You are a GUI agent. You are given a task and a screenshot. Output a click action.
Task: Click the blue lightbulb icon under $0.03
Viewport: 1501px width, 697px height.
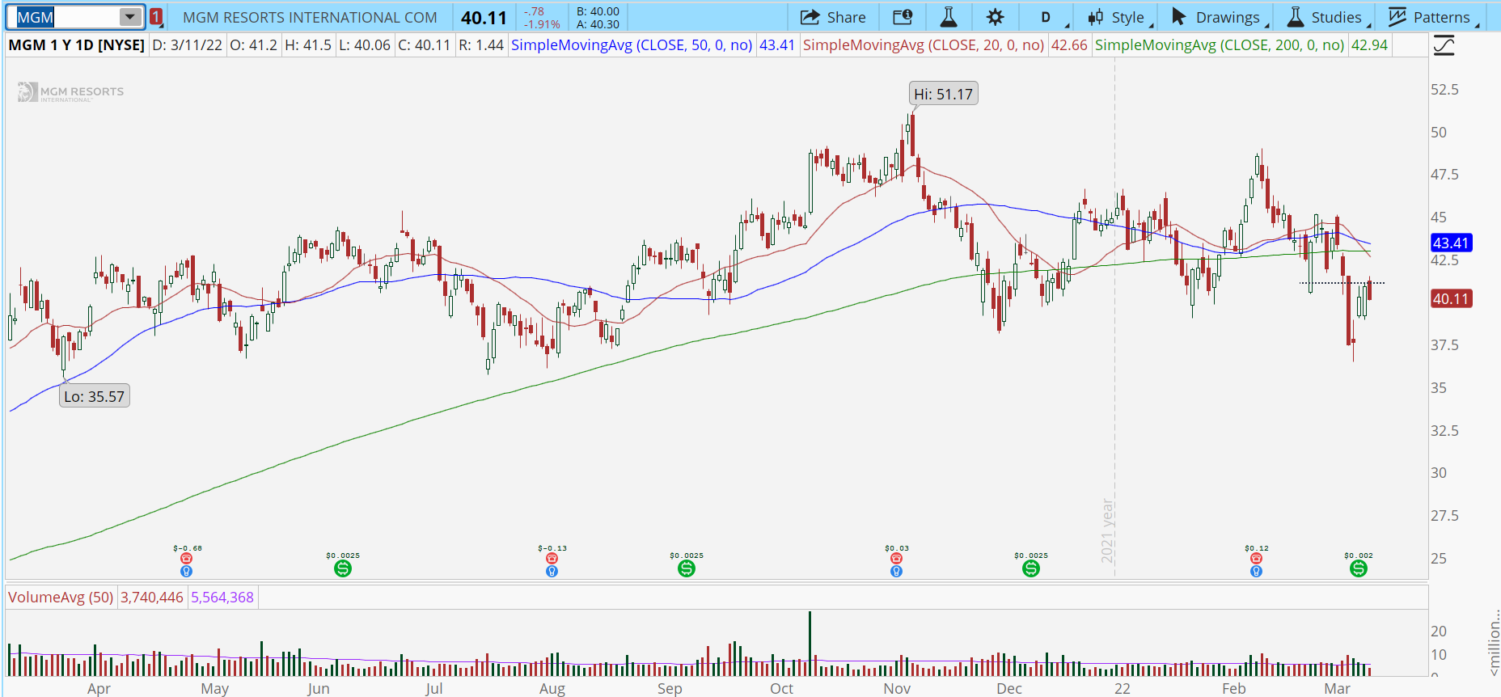896,571
